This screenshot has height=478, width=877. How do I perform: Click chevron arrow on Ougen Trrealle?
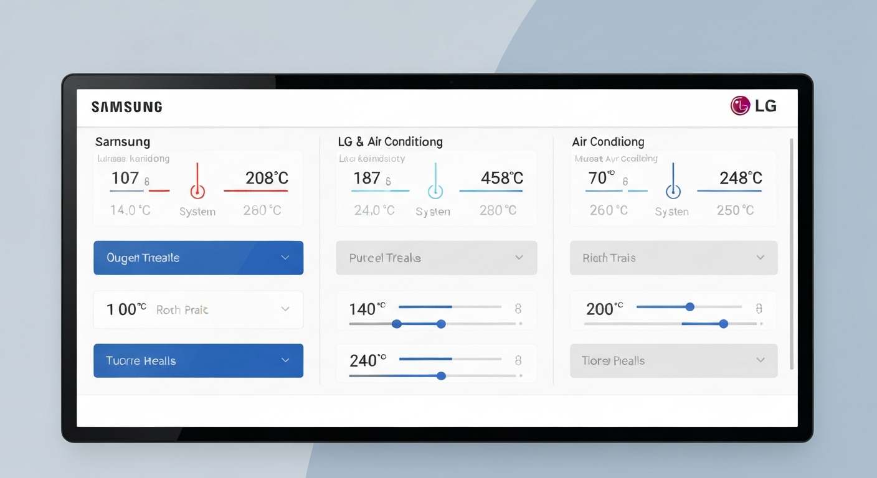285,258
